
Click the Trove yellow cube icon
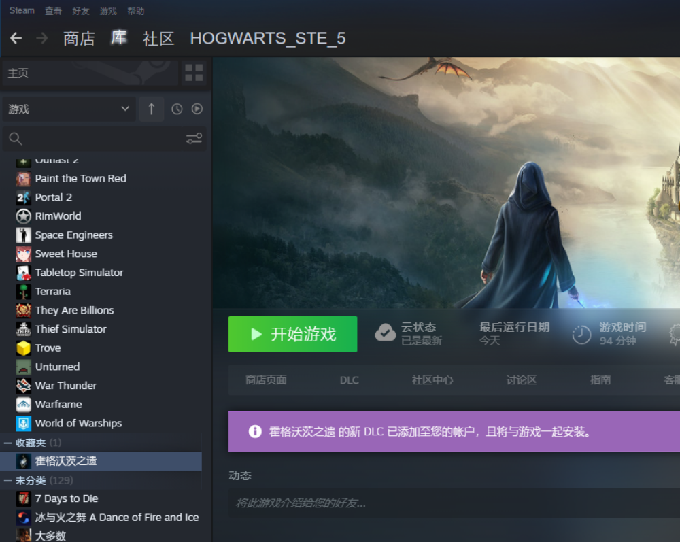24,348
